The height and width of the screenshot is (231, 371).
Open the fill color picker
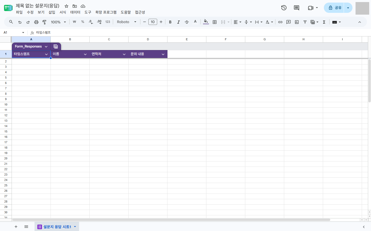[206, 22]
